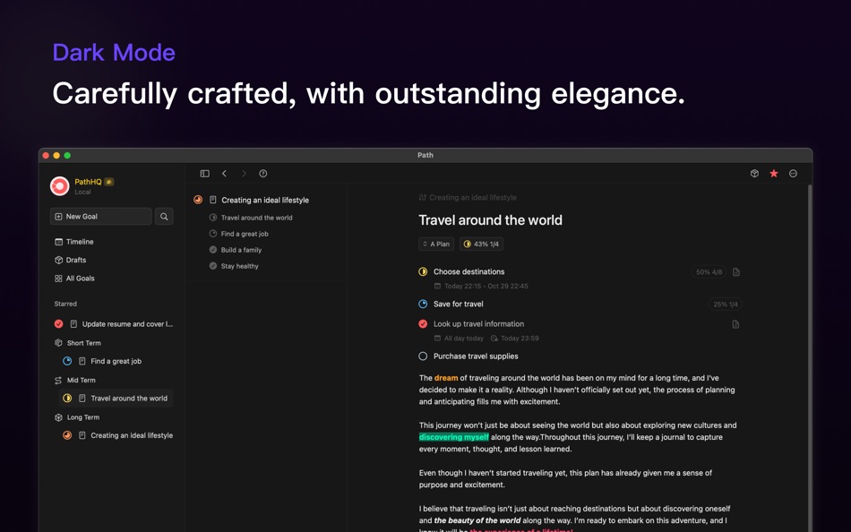This screenshot has height=532, width=851.
Task: Open the A Plan dropdown
Action: point(436,244)
